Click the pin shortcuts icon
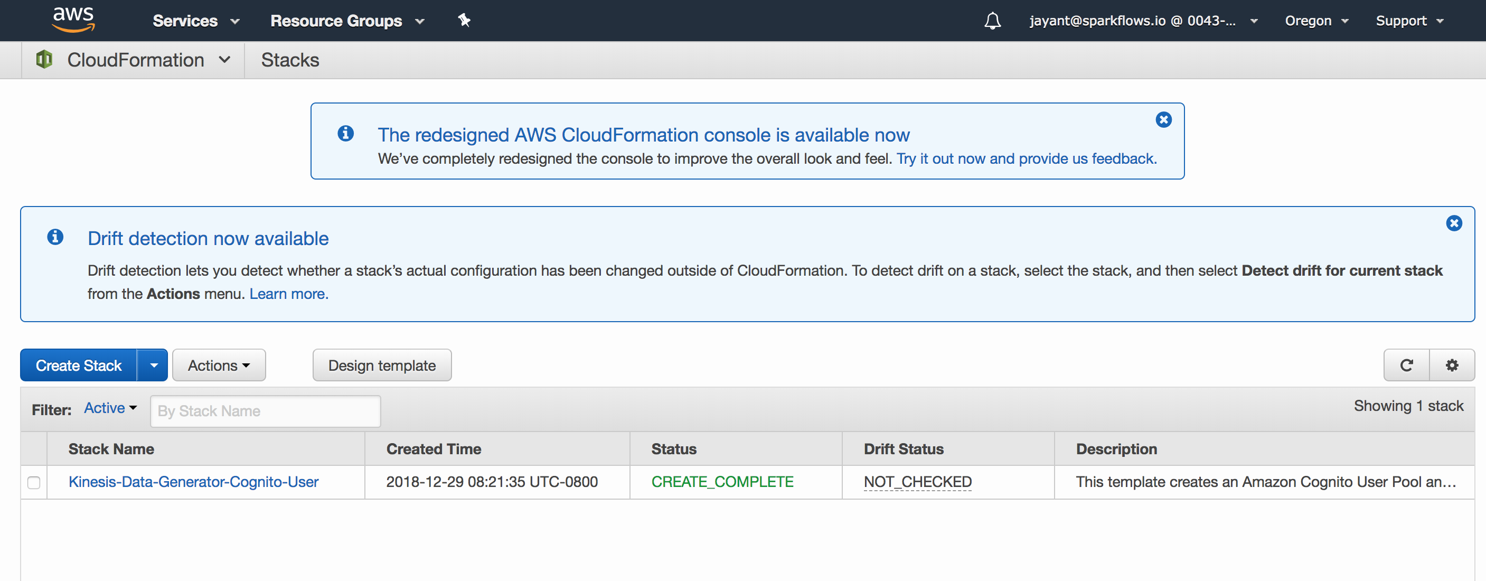Screen dimensions: 1486x581 point(464,21)
